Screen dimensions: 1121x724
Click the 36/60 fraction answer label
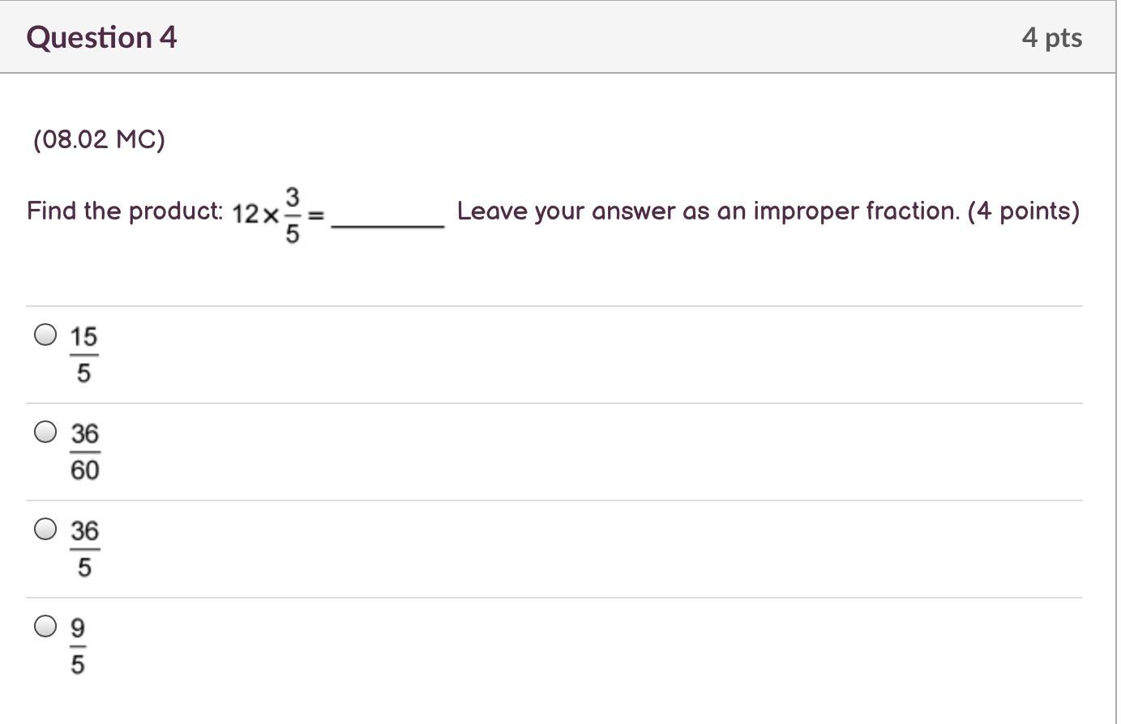pos(84,452)
